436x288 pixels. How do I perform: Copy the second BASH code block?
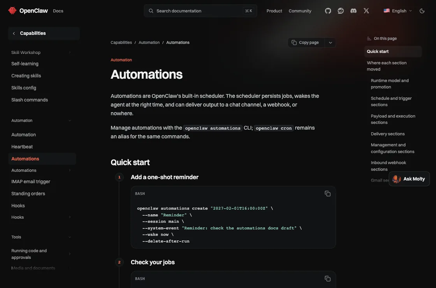click(x=327, y=279)
